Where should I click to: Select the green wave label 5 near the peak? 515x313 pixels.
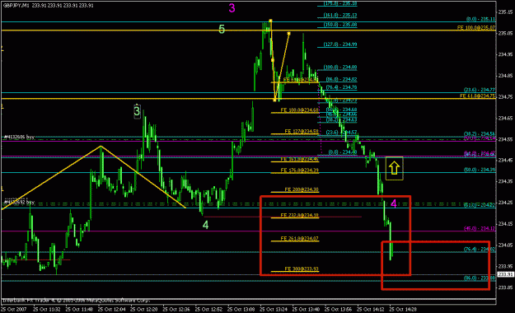(x=222, y=29)
